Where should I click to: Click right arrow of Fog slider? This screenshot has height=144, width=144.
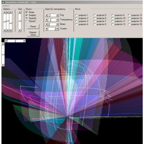coord(57,15)
